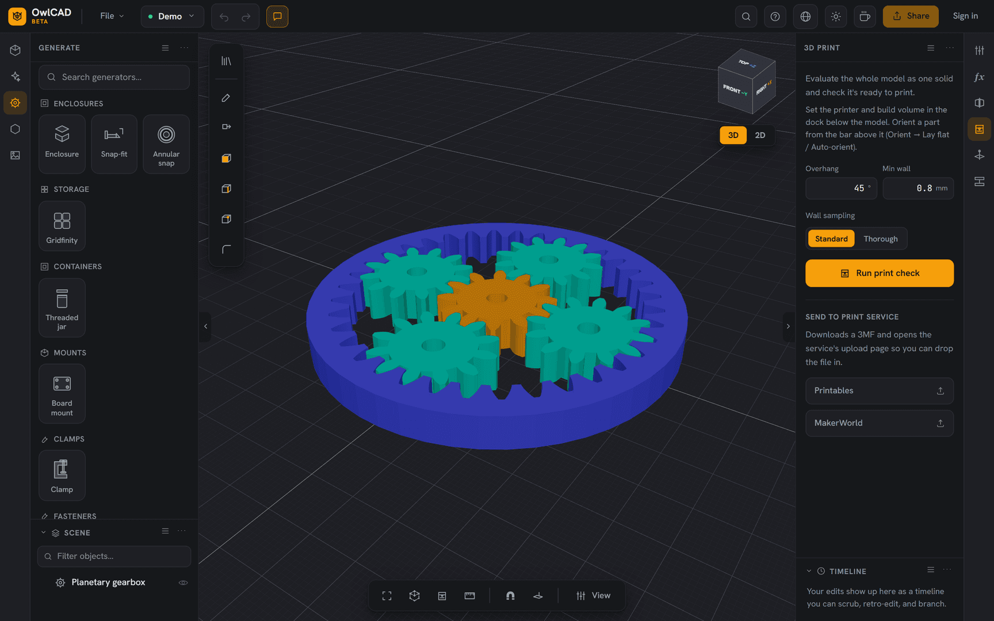994x621 pixels.
Task: Click the Min wall value field
Action: 918,188
